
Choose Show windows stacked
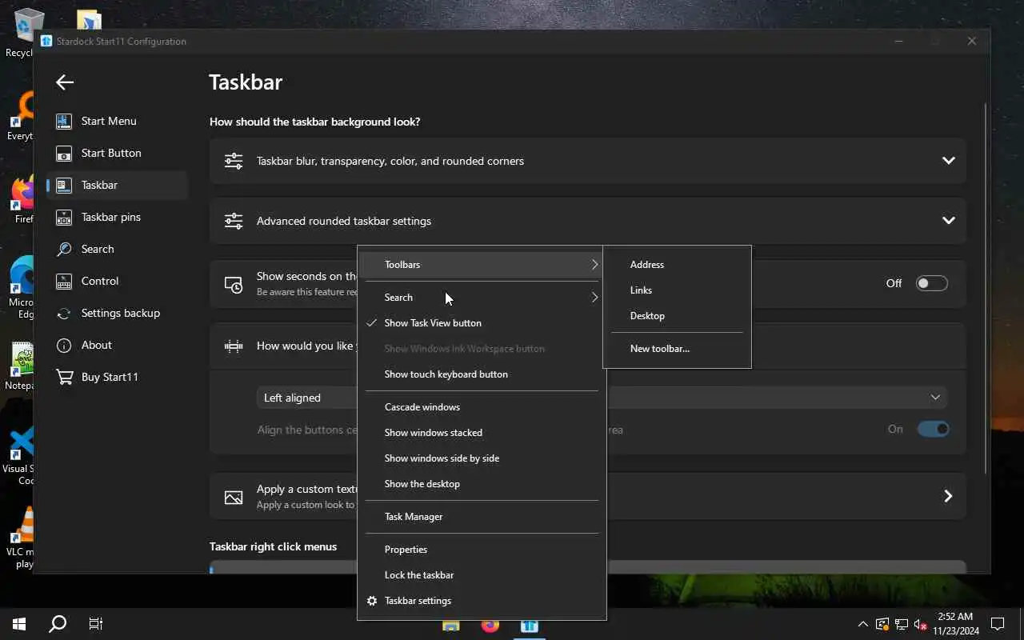[482, 433]
